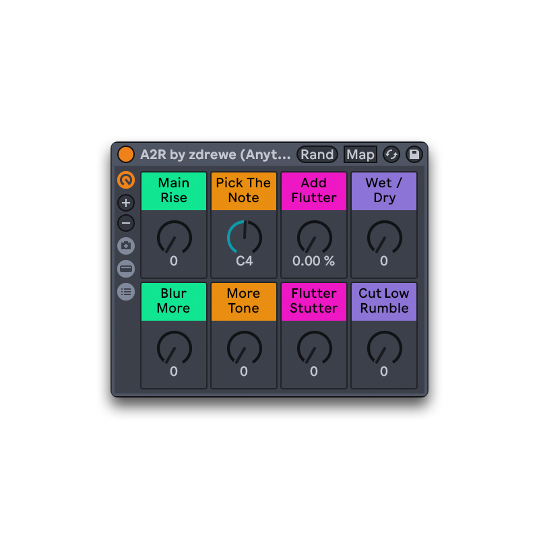Click the plus icon to add macros

click(126, 203)
